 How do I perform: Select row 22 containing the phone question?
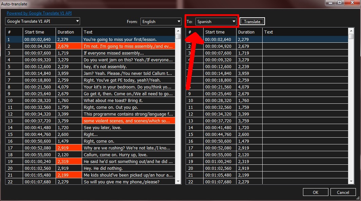point(102,182)
